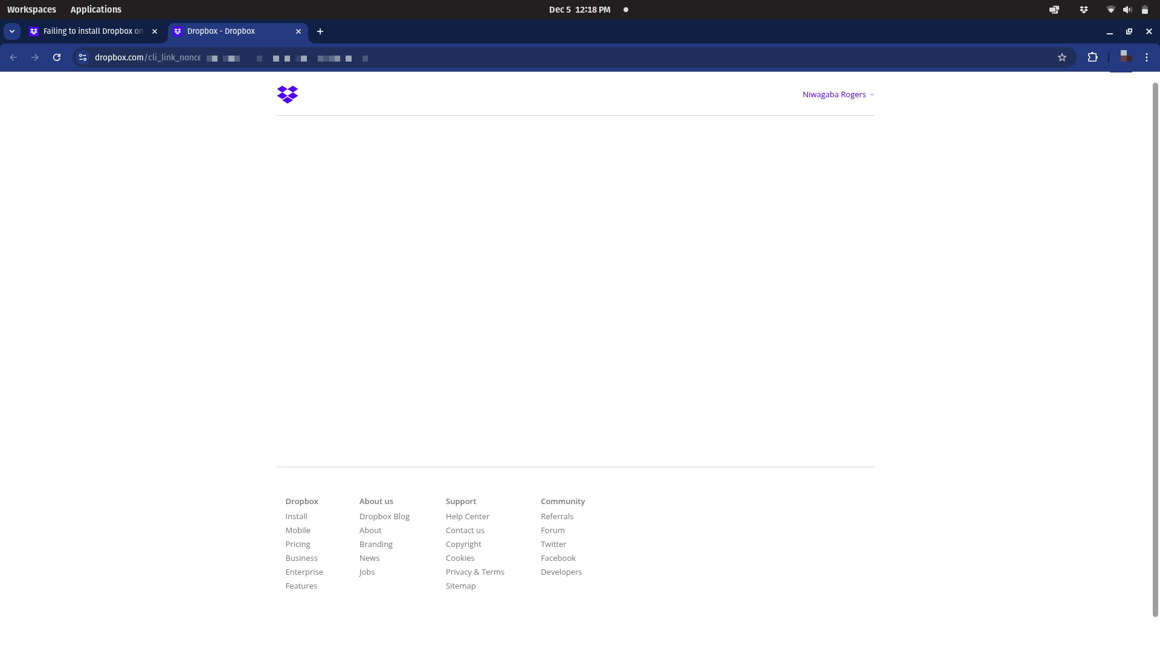1160x652 pixels.
Task: Click the Dropbox tray icon in top panel
Action: click(1083, 10)
